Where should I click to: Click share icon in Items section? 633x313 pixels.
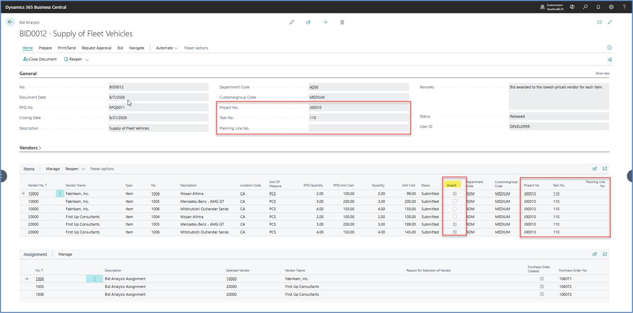click(595, 169)
